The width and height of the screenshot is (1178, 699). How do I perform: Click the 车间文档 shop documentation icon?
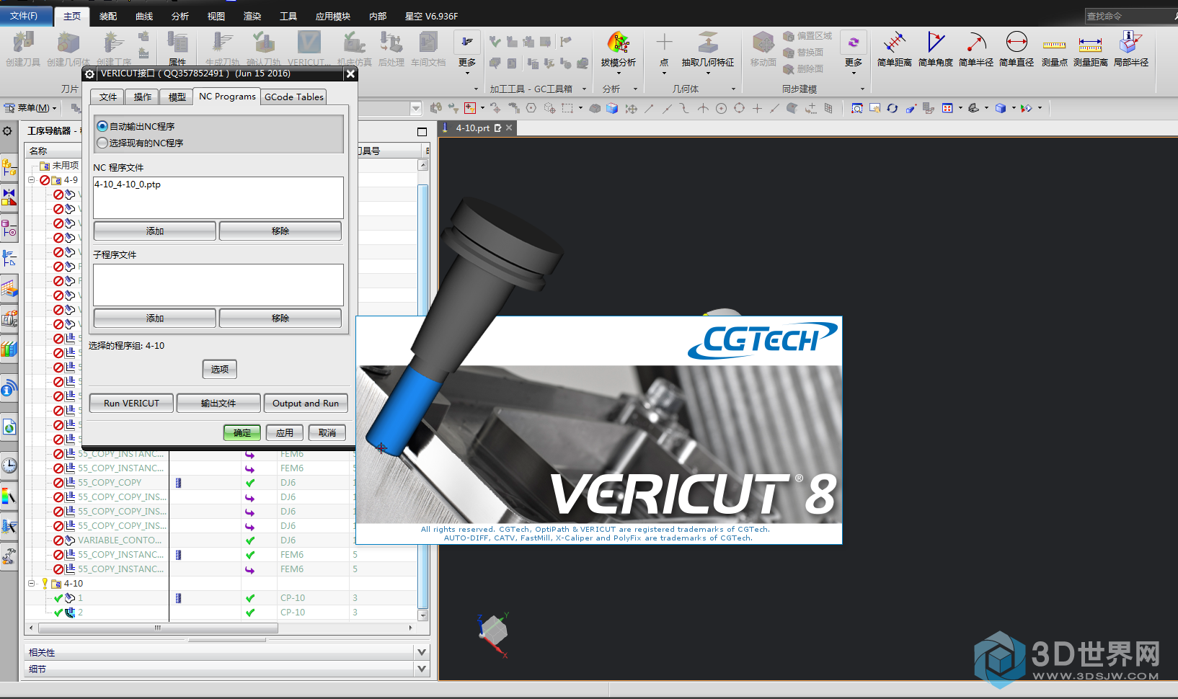coord(428,48)
